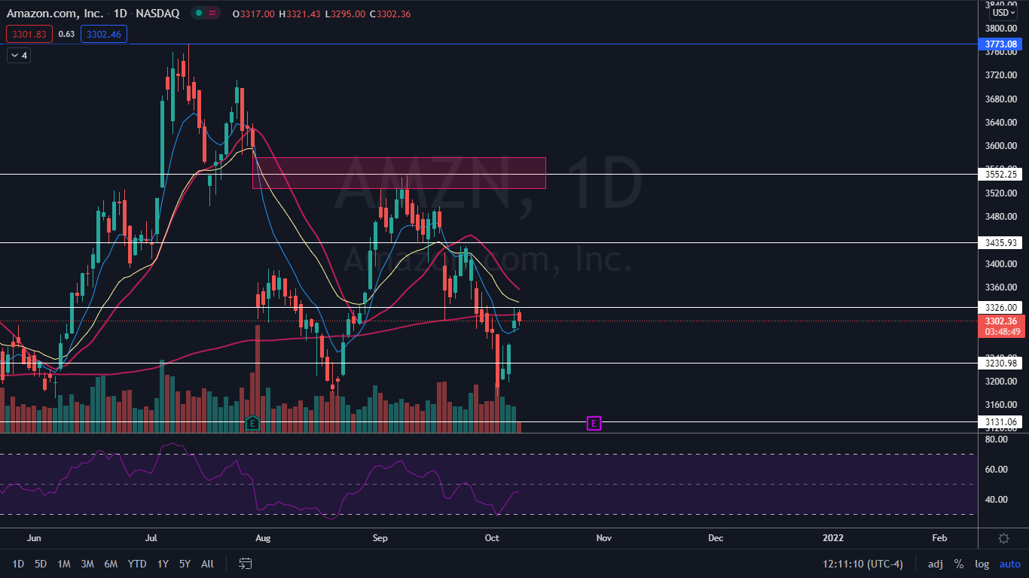Toggle adjusted data with adj

(x=935, y=564)
